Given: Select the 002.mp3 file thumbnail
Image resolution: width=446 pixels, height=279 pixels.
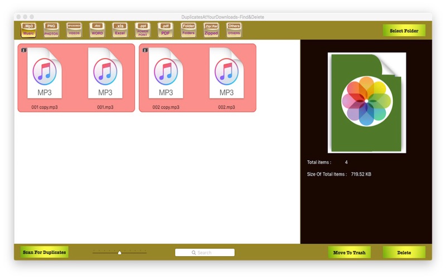Looking at the screenshot, I should coord(226,73).
